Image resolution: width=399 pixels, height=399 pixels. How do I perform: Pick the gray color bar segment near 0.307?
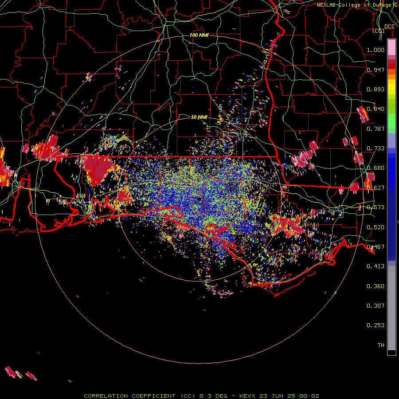pos(391,308)
